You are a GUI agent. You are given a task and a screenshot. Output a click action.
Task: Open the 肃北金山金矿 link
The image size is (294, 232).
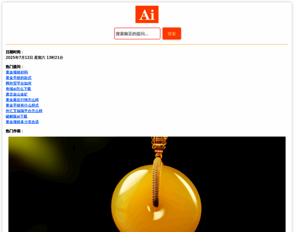[17, 94]
